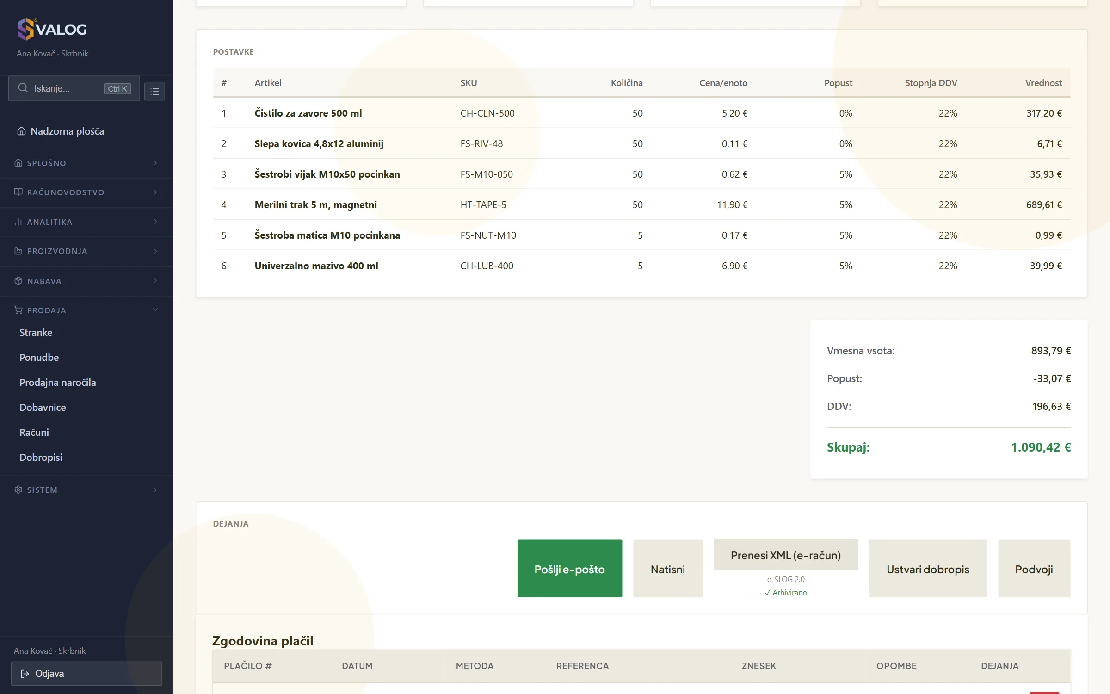1110x694 pixels.
Task: Expand the Analitika section chevron
Action: tap(155, 222)
